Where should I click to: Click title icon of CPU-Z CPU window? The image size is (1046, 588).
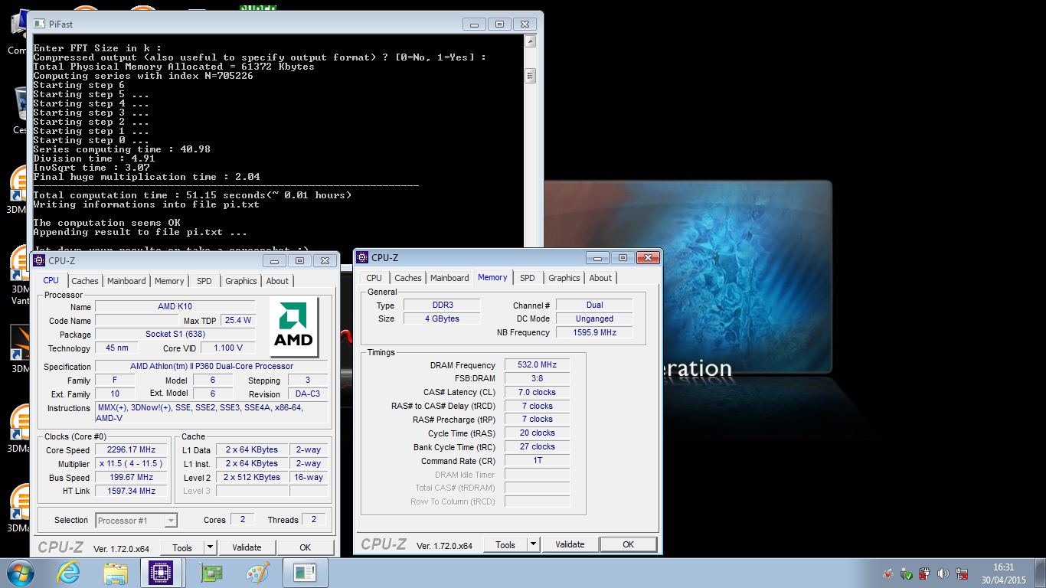[39, 260]
